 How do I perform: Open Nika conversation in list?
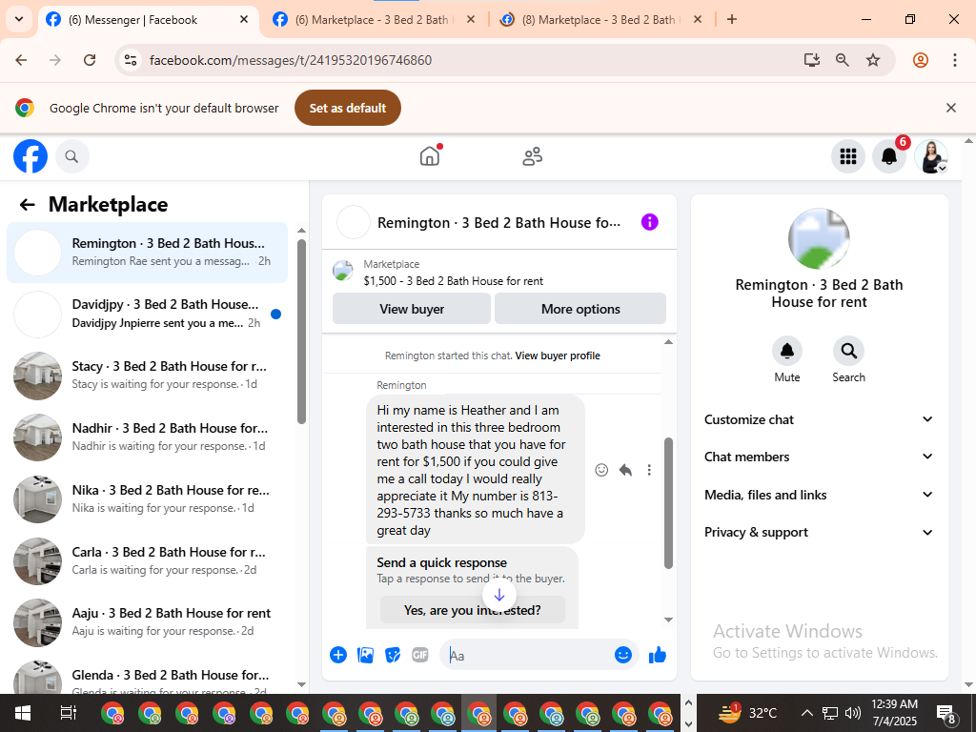click(148, 499)
